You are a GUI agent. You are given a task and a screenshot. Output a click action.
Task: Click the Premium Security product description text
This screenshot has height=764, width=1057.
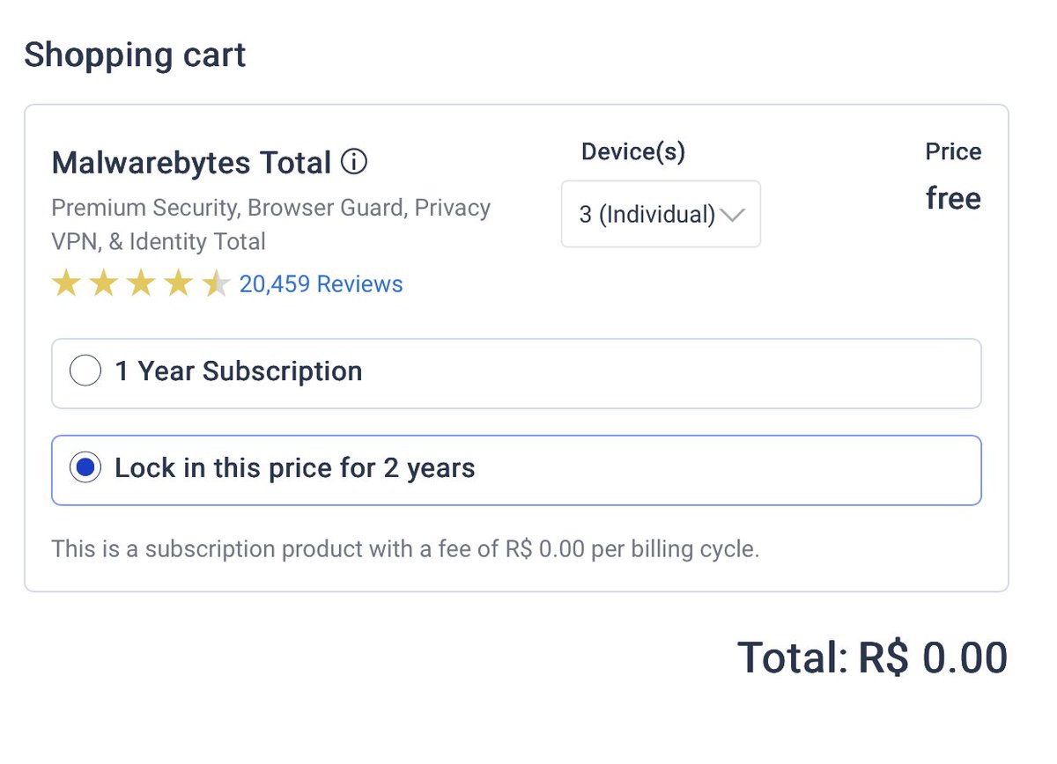click(x=270, y=224)
